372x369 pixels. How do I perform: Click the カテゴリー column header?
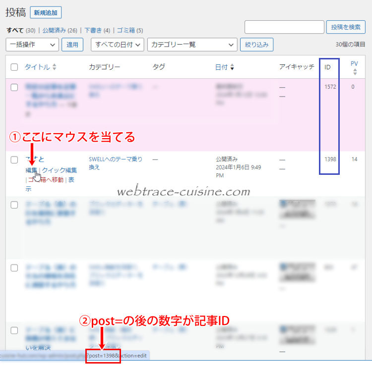104,67
